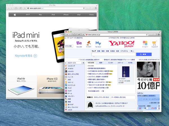Click 一覧 button next to 主なサービス
Image resolution: width=169 pixels, height=126 pixels.
pyautogui.click(x=83, y=63)
